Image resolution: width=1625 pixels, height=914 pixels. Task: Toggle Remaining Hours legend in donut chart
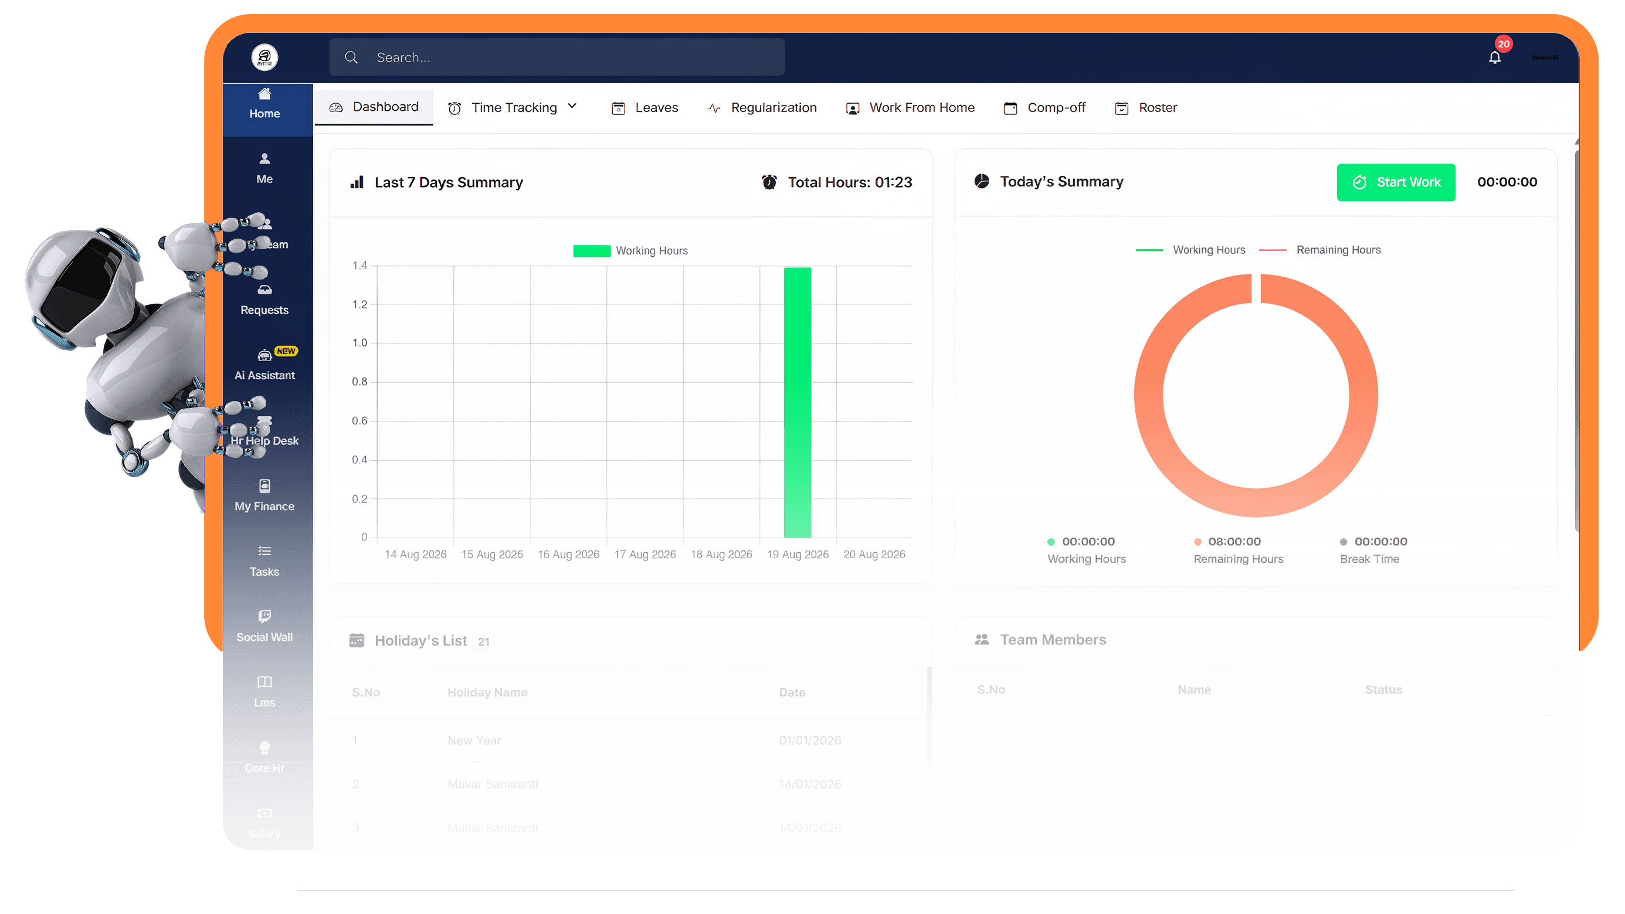point(1319,250)
